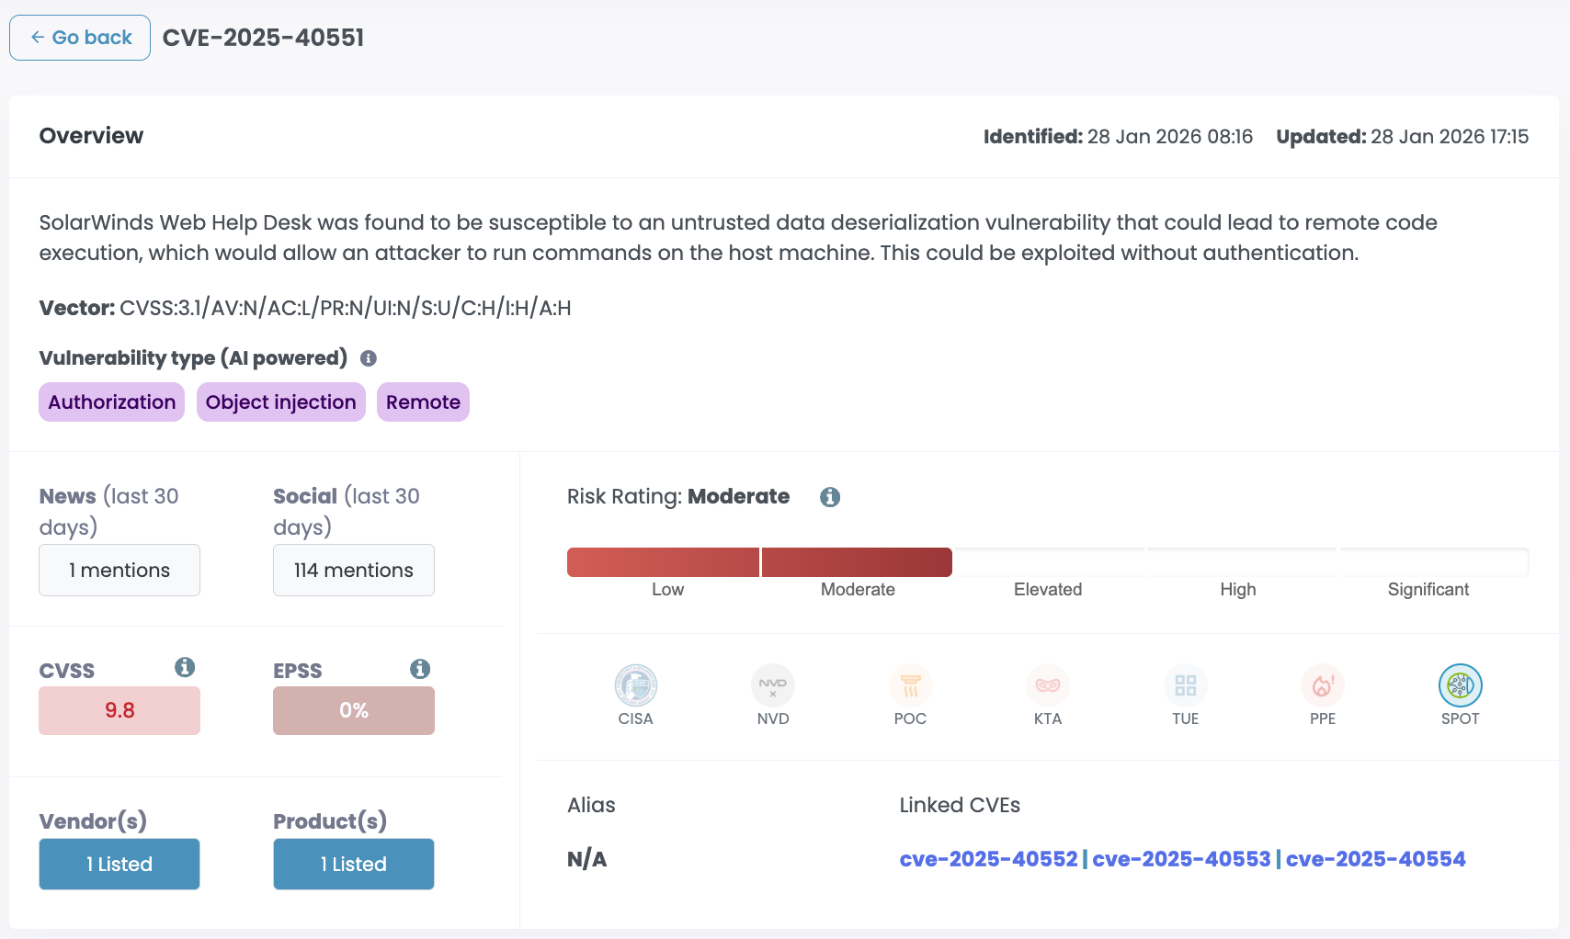Follow the cve-2025-40553 link
Screen dimensions: 1570x939
[1181, 859]
